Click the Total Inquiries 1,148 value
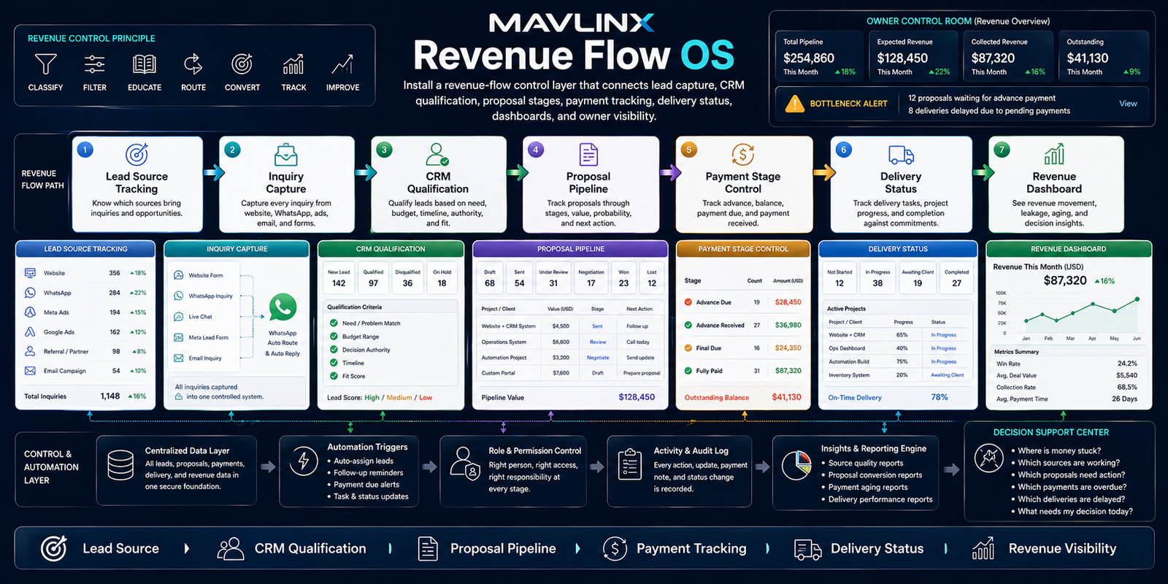The width and height of the screenshot is (1168, 584). click(110, 396)
